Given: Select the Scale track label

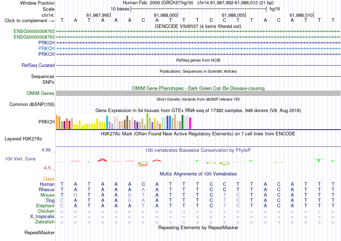Looking at the screenshot, I should point(48,9).
